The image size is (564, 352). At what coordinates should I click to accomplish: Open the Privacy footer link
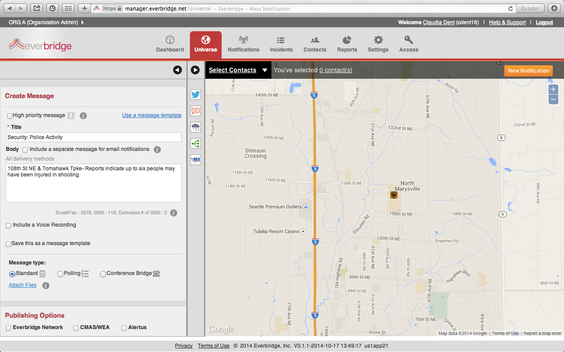184,346
